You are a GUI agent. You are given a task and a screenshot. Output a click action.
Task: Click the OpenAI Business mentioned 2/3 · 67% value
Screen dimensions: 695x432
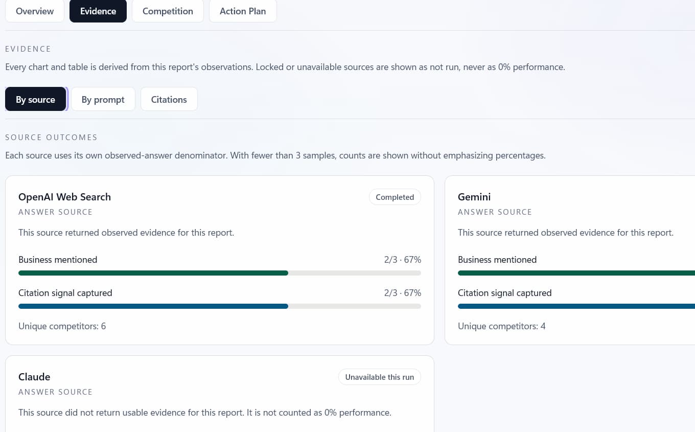(x=403, y=260)
